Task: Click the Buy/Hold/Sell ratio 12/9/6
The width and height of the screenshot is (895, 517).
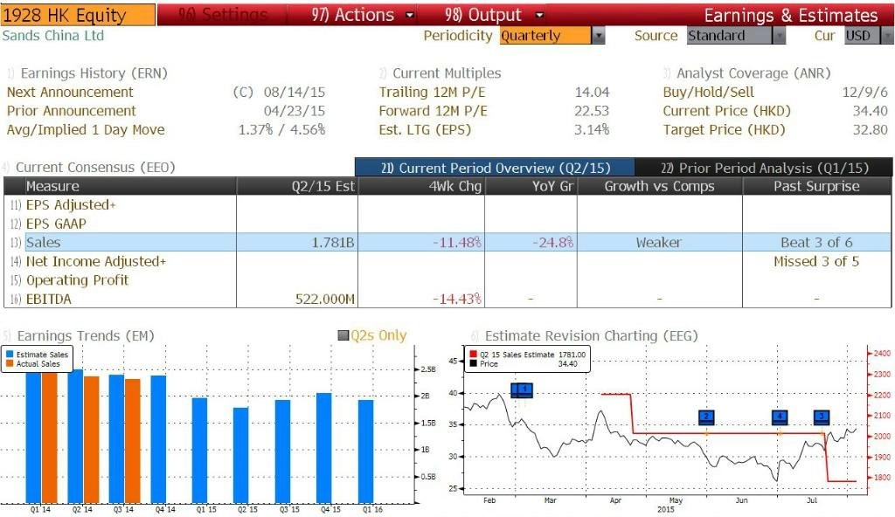Action: 865,92
